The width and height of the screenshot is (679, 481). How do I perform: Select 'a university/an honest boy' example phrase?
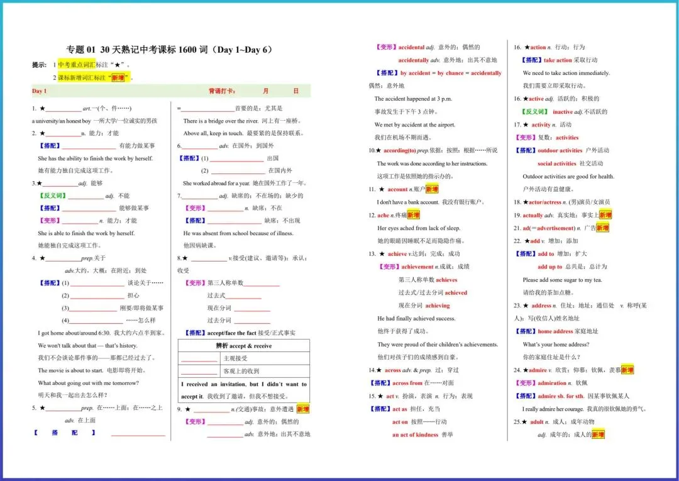tap(61, 121)
